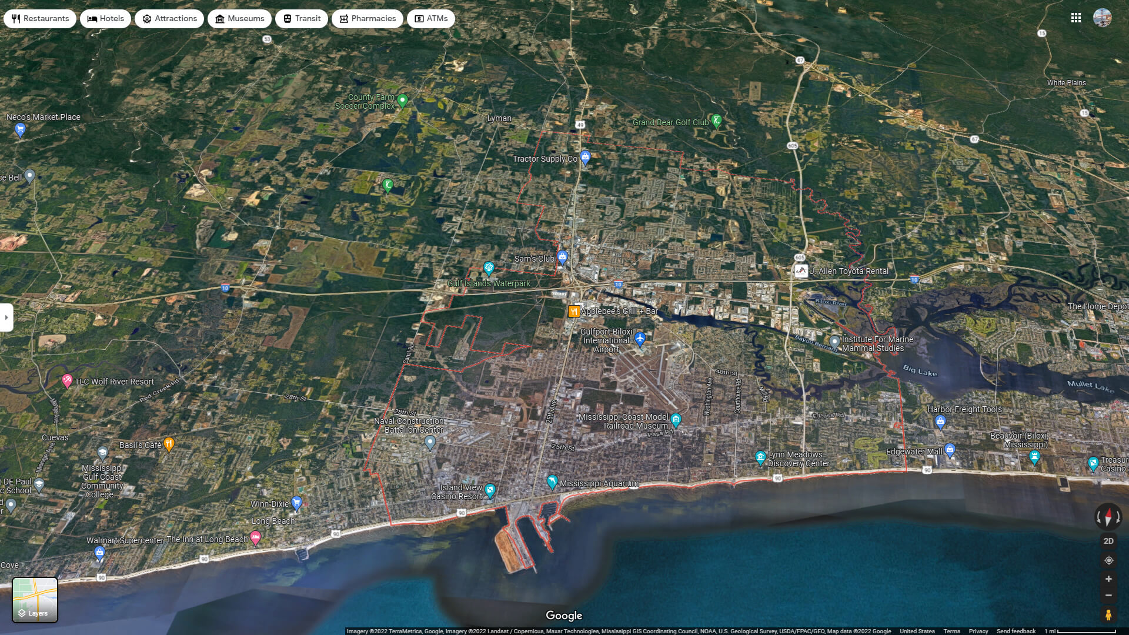Click the Gulfport-Biloxi Airport airplane icon
This screenshot has width=1129, height=635.
641,339
